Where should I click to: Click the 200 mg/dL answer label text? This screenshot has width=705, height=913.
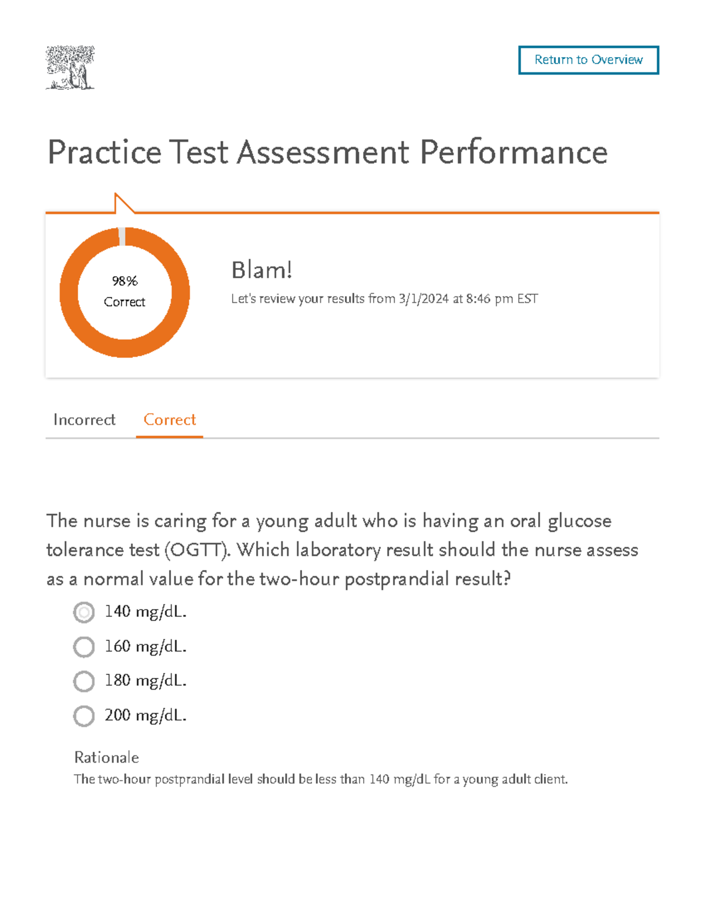[x=145, y=715]
